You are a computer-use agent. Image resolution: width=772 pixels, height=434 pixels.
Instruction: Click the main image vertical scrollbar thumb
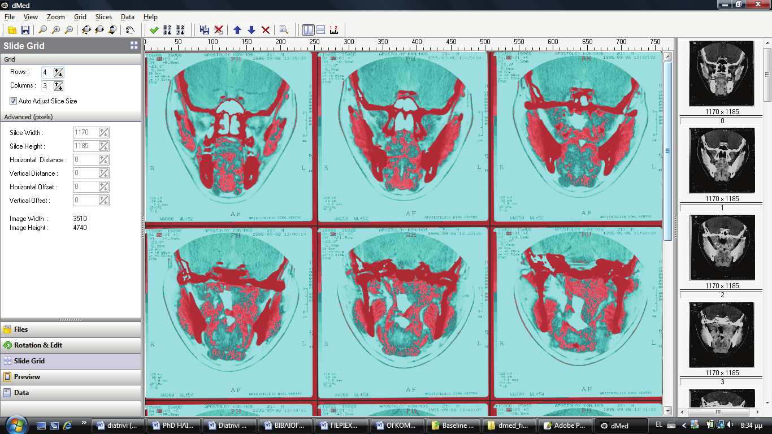coord(667,151)
